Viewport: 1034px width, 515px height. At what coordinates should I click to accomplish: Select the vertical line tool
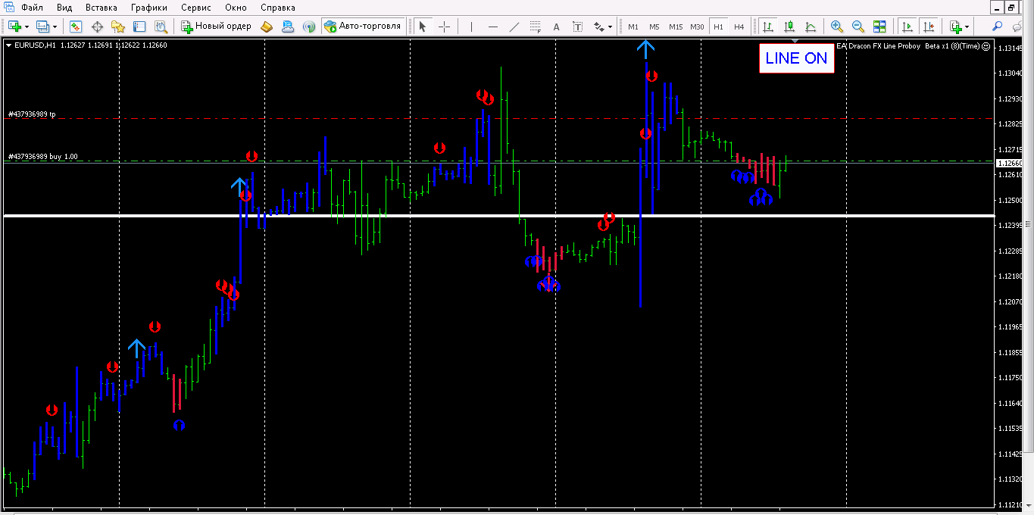click(471, 27)
